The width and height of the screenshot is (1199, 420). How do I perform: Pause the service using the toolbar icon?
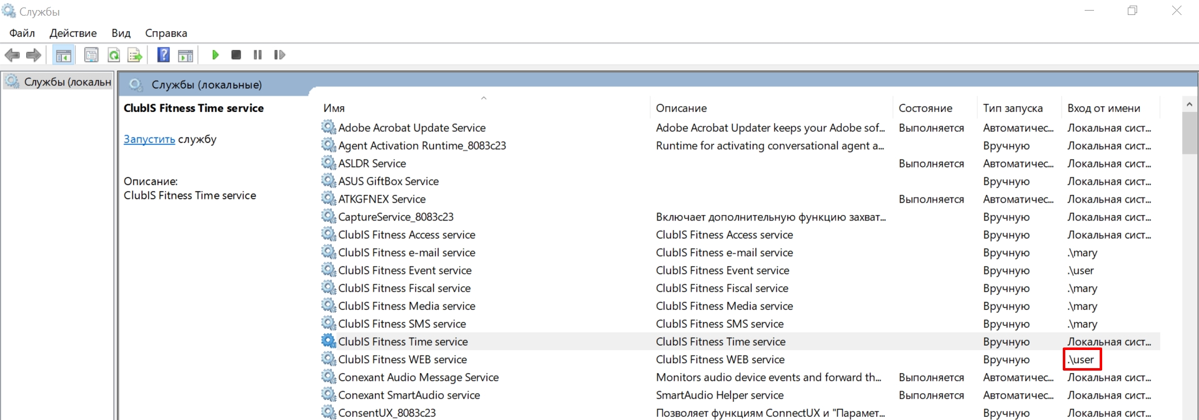pyautogui.click(x=257, y=55)
